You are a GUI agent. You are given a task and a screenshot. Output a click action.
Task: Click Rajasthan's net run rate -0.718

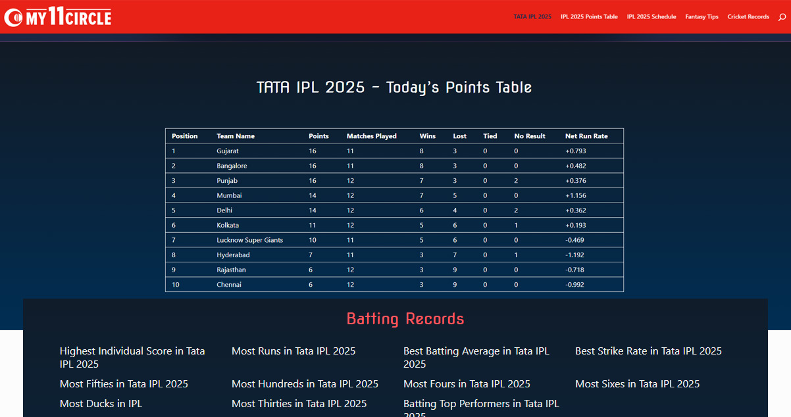tap(575, 270)
